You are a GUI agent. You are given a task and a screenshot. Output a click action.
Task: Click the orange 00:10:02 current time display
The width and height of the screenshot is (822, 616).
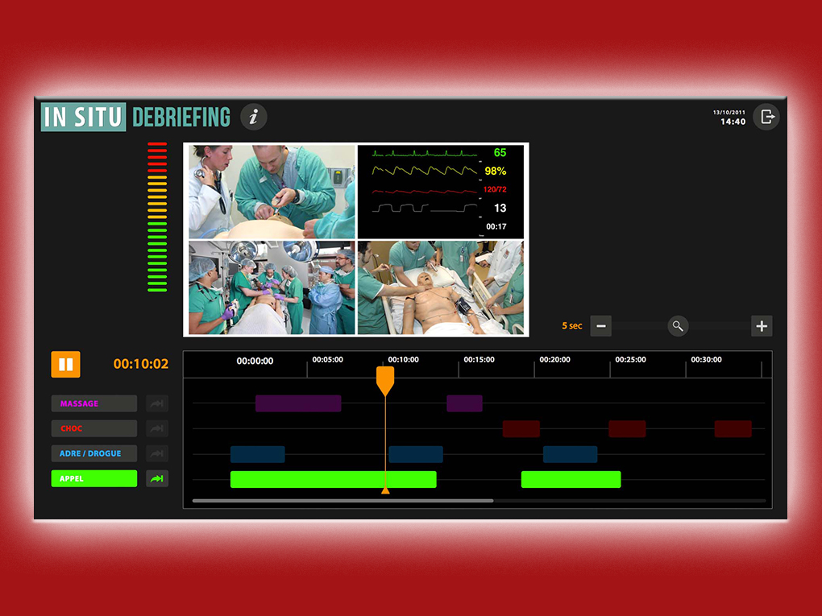click(141, 364)
